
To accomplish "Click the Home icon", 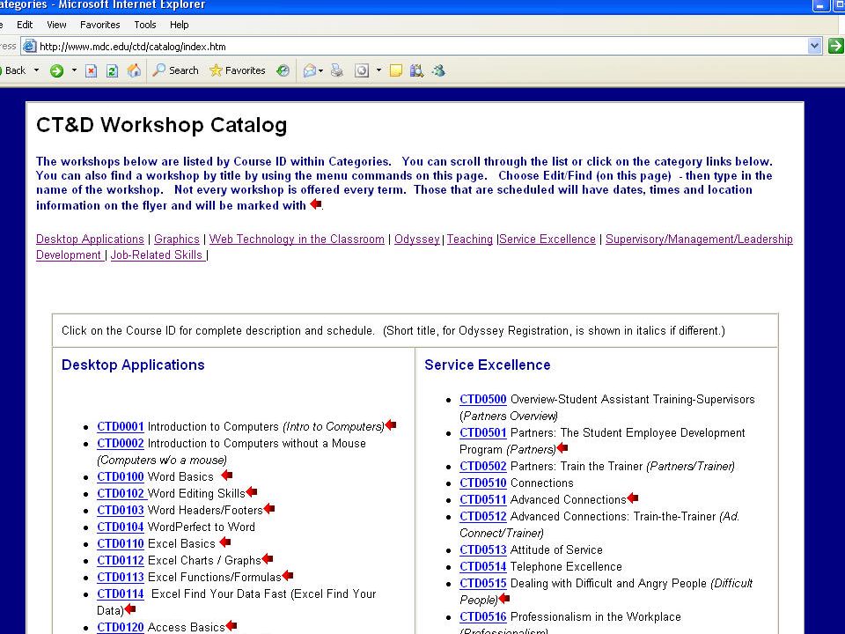I will tap(134, 70).
